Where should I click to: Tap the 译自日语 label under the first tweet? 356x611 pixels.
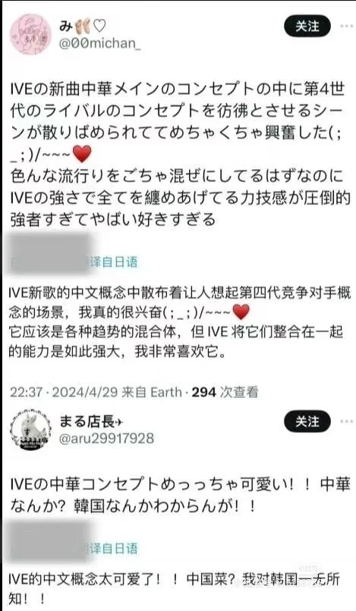(x=115, y=262)
